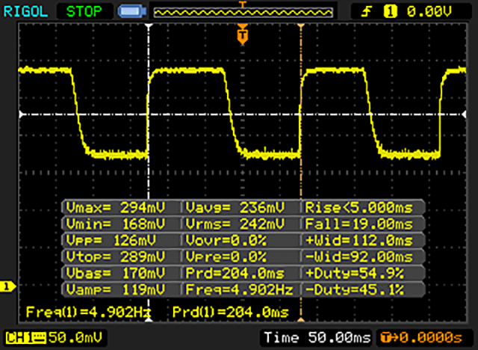Open the 50.0mV vertical scale setting
Image resolution: width=478 pixels, height=350 pixels.
(x=69, y=339)
